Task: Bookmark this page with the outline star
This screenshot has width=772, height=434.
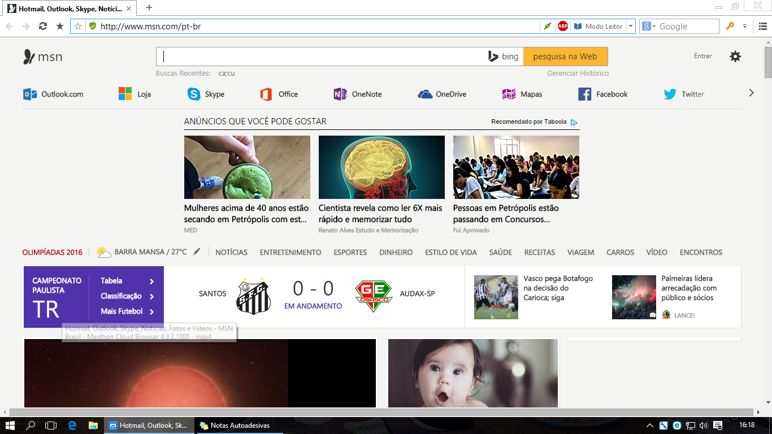Action: (79, 26)
